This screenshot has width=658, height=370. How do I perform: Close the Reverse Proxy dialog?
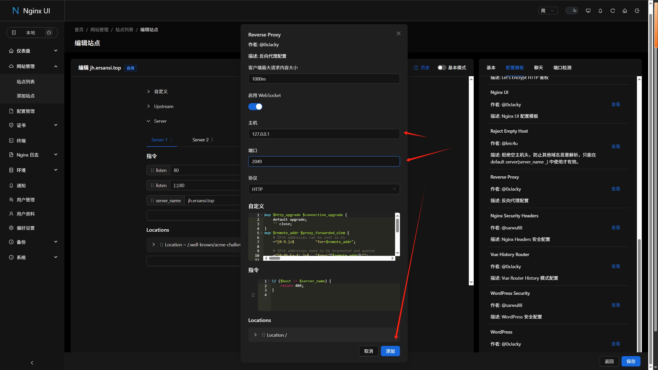399,34
